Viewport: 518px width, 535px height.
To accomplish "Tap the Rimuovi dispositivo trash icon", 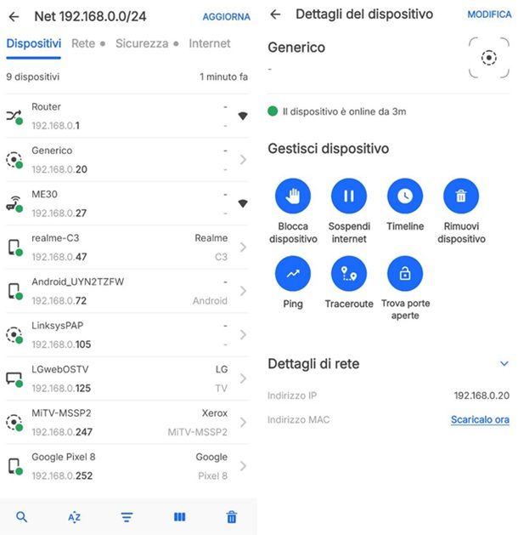I will click(x=461, y=196).
